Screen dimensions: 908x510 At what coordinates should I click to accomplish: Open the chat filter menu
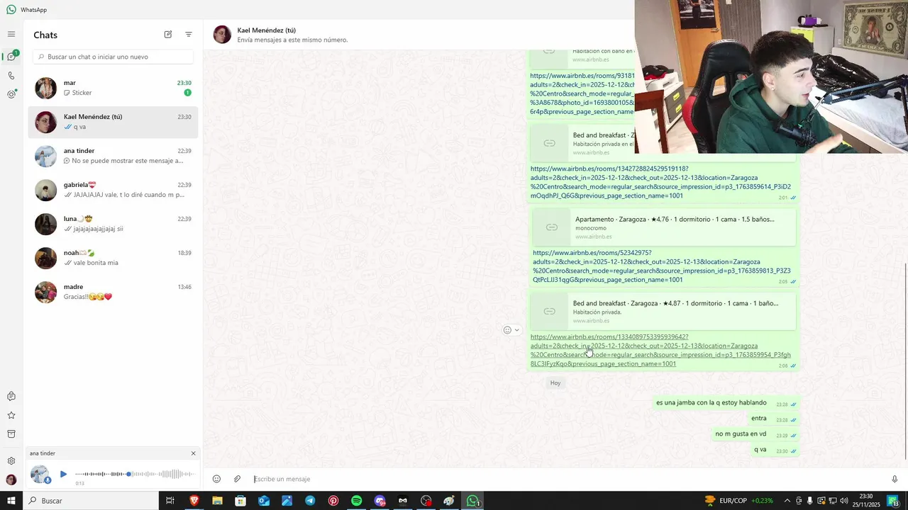pyautogui.click(x=189, y=35)
